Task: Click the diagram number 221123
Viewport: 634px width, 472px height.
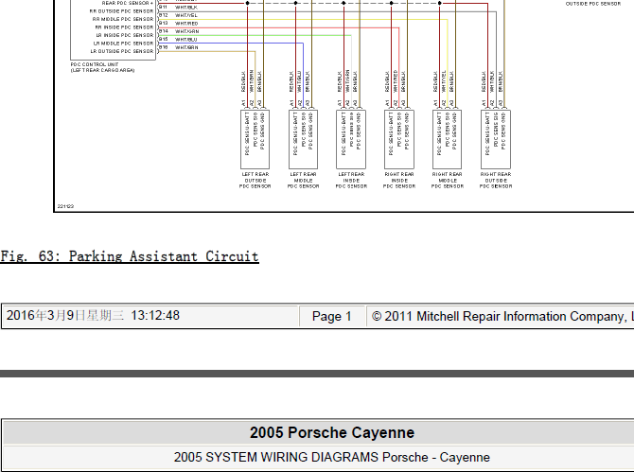Action: 65,206
